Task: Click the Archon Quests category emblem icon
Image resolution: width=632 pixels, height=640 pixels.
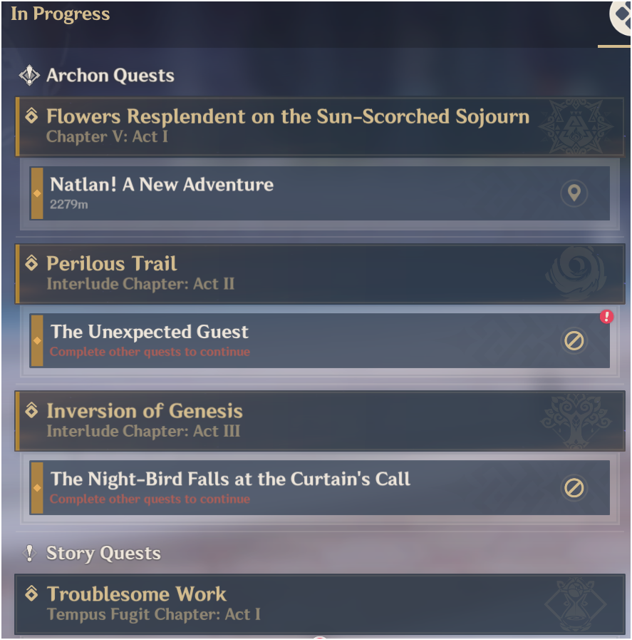Action: tap(29, 76)
